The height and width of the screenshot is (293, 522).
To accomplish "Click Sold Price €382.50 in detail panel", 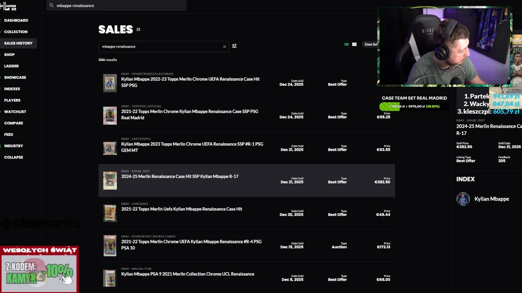I will point(464,147).
